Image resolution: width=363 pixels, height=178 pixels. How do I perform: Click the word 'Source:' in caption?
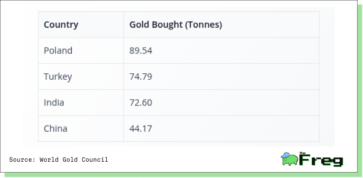[22, 159]
